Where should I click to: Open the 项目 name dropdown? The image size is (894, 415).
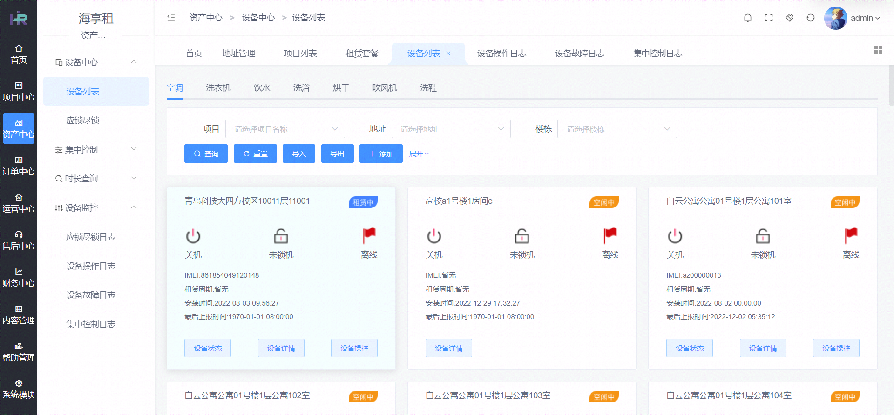pos(285,129)
